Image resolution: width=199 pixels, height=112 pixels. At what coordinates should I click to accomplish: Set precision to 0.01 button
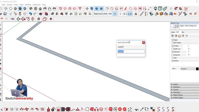point(130,14)
